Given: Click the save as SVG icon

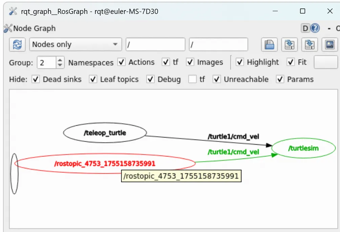Looking at the screenshot, I should tap(310, 45).
